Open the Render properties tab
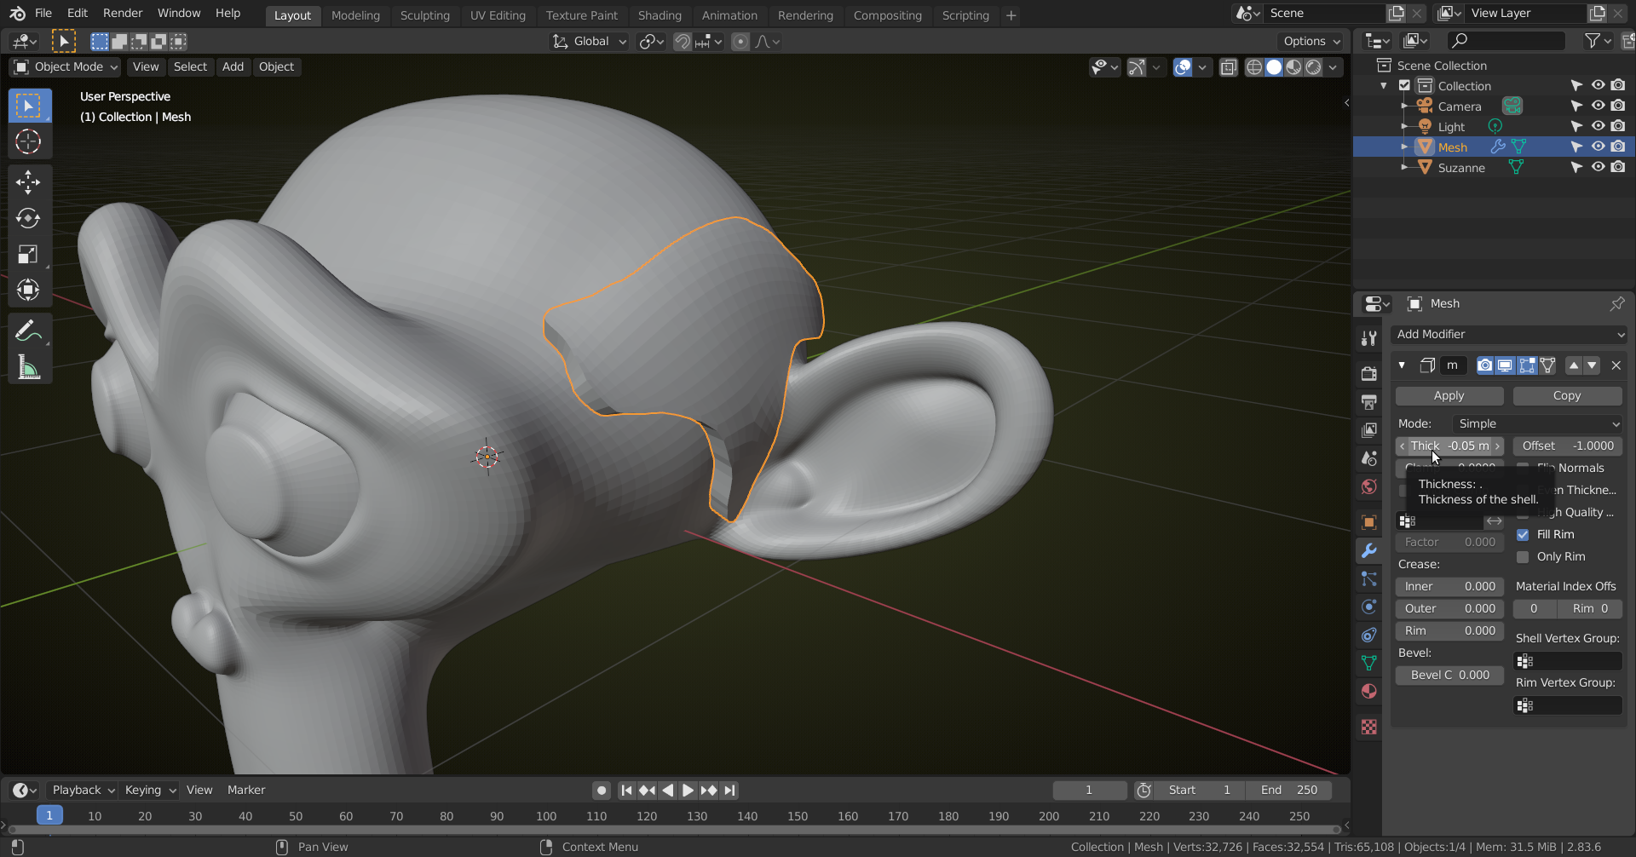The width and height of the screenshot is (1636, 857). (1369, 373)
